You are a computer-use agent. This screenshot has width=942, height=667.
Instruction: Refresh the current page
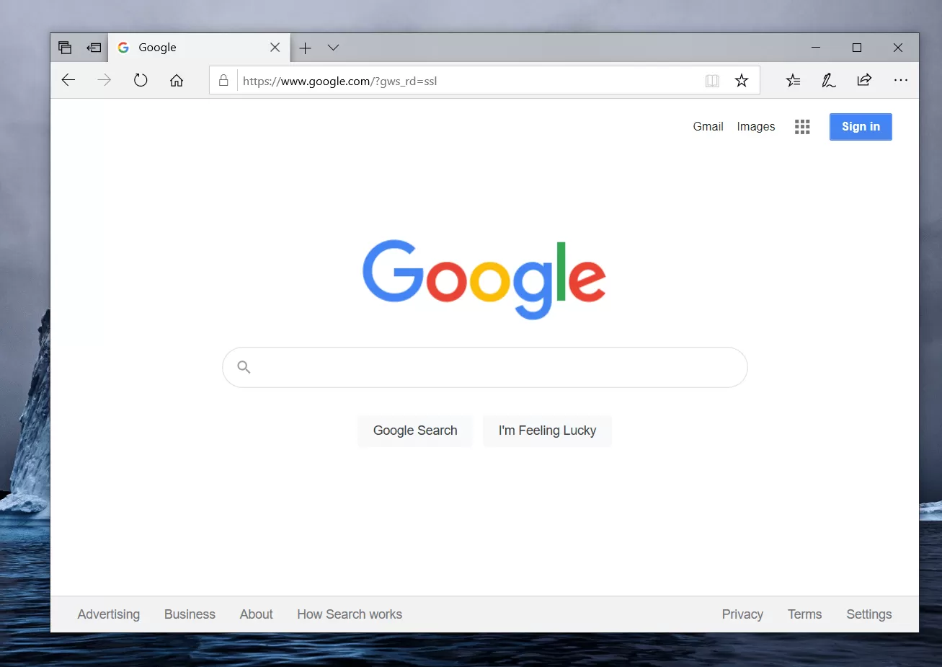[141, 80]
